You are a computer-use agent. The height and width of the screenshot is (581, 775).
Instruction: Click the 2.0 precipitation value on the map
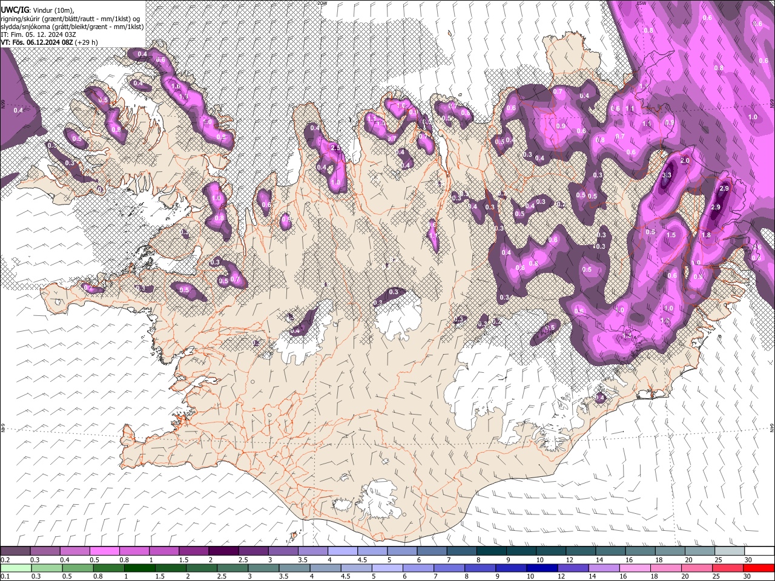[x=685, y=161]
